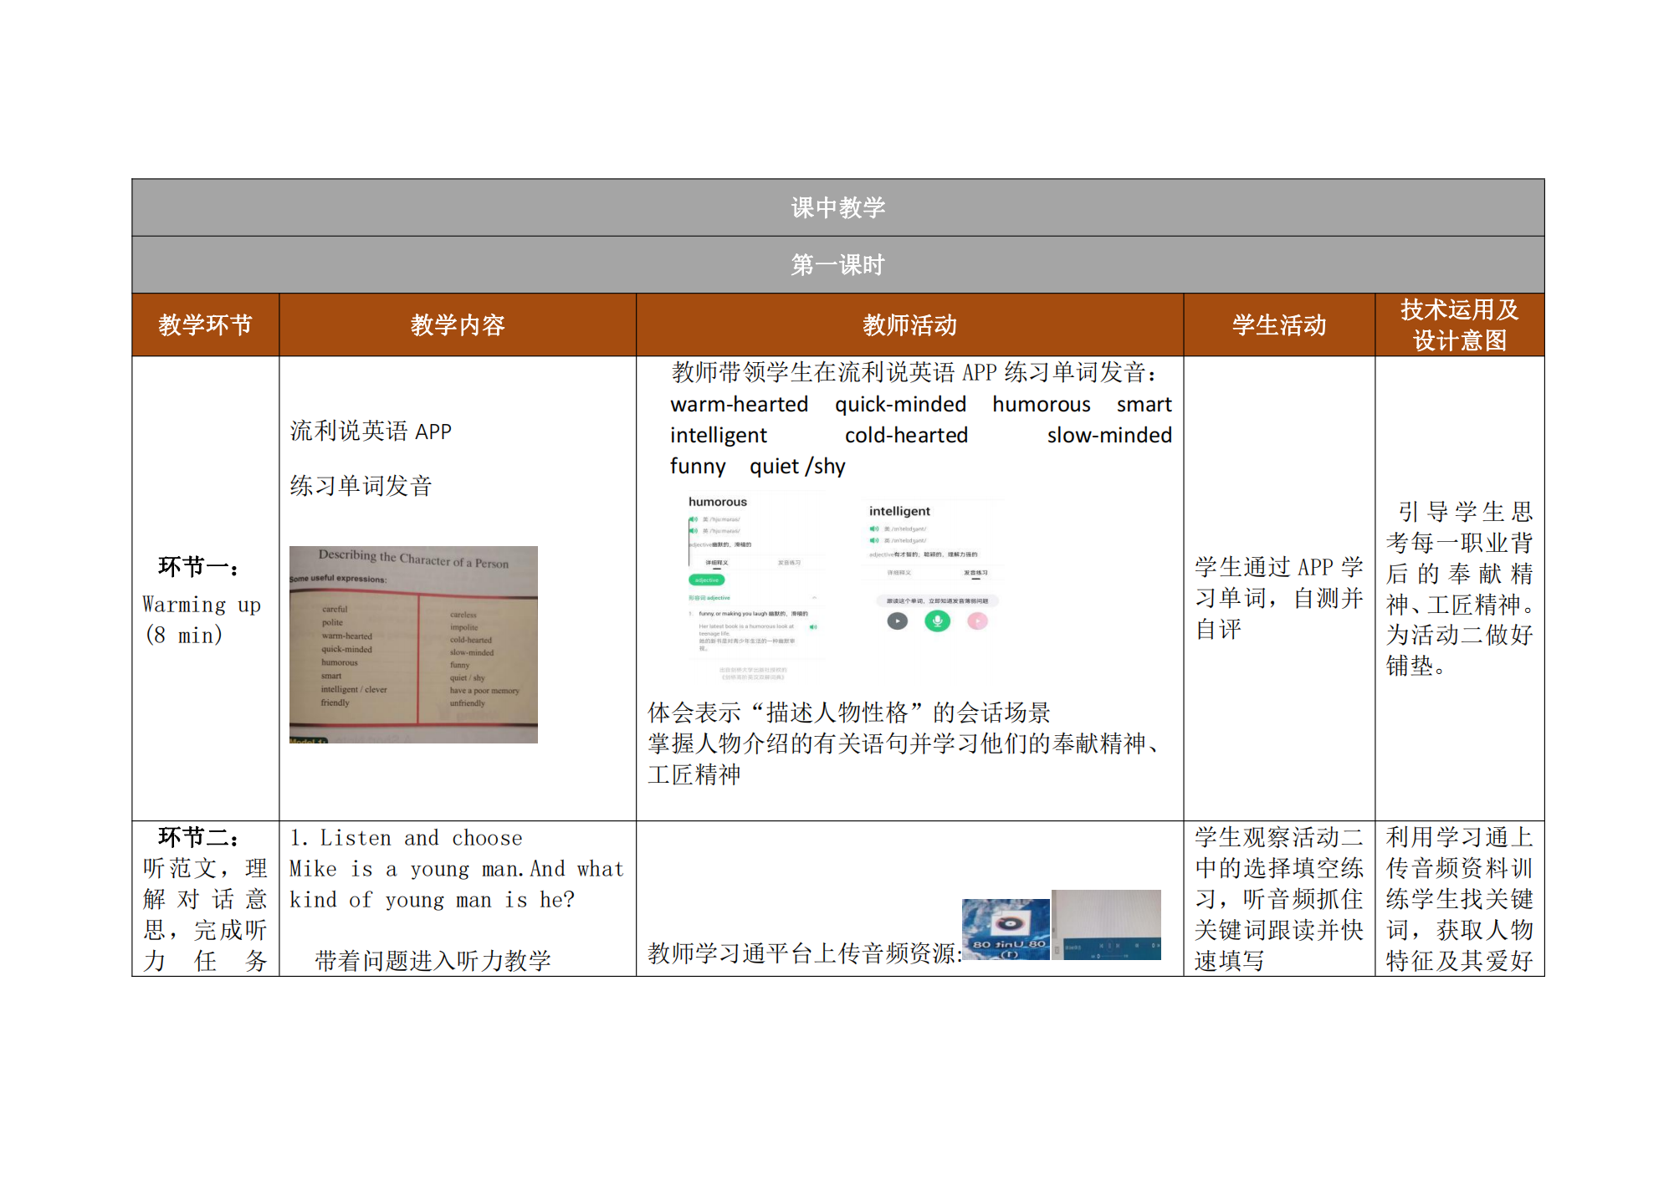Screen dimensions: 1669x1180
Task: Click the '(8 min)' text
Action: coord(184,635)
